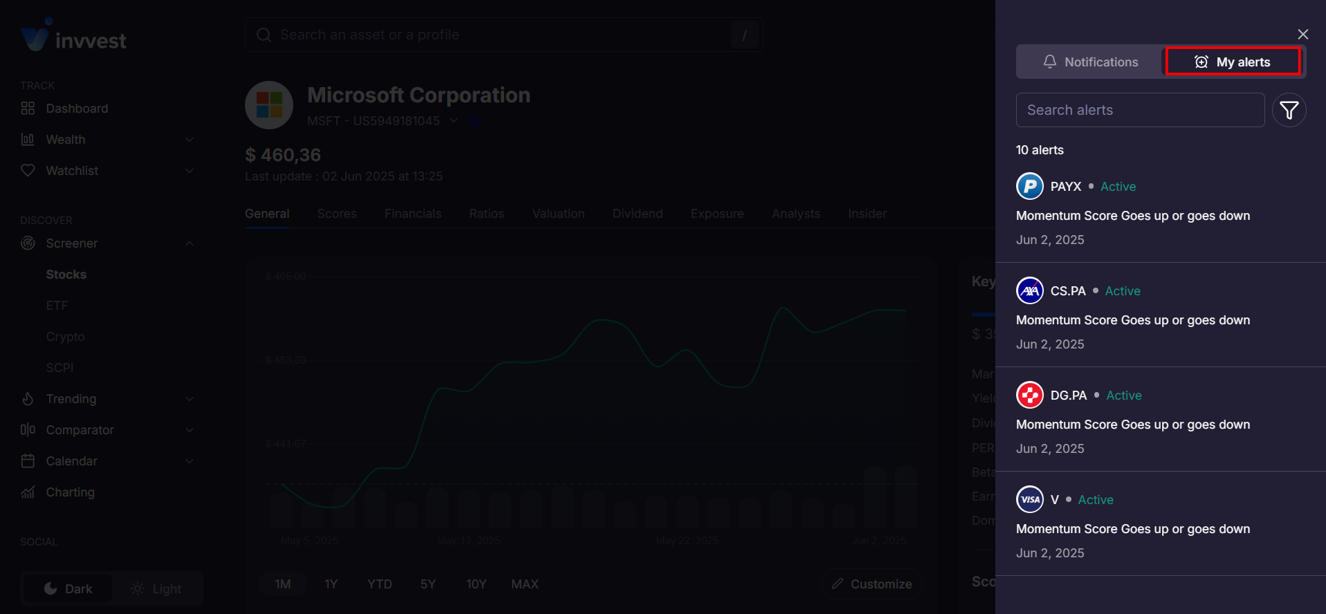Click the PAYX ticker label
The width and height of the screenshot is (1326, 614).
[1065, 187]
